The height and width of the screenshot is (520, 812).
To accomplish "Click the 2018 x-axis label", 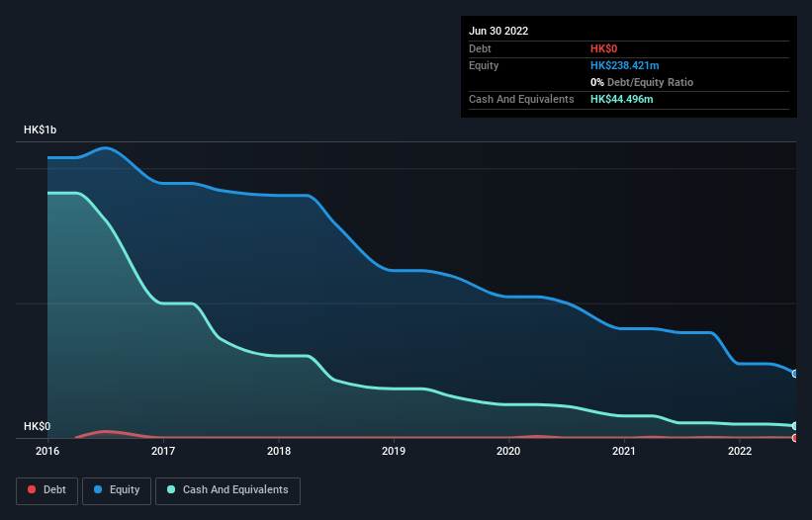I will tap(279, 451).
